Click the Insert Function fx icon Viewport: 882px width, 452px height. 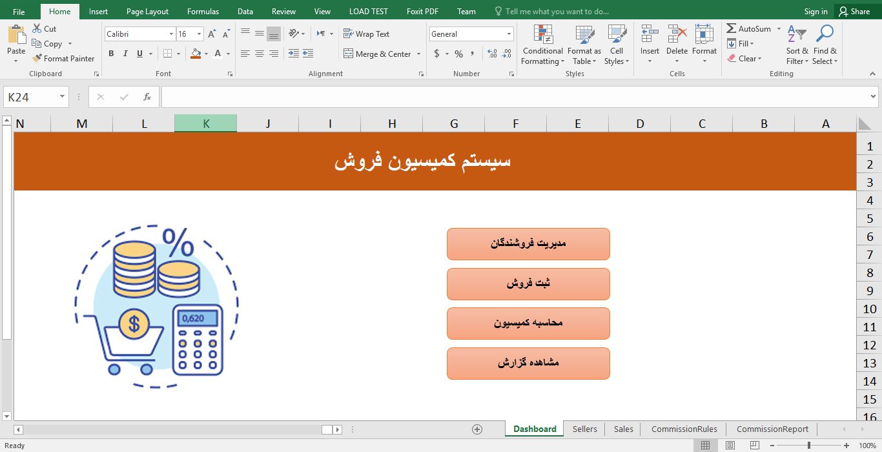147,97
